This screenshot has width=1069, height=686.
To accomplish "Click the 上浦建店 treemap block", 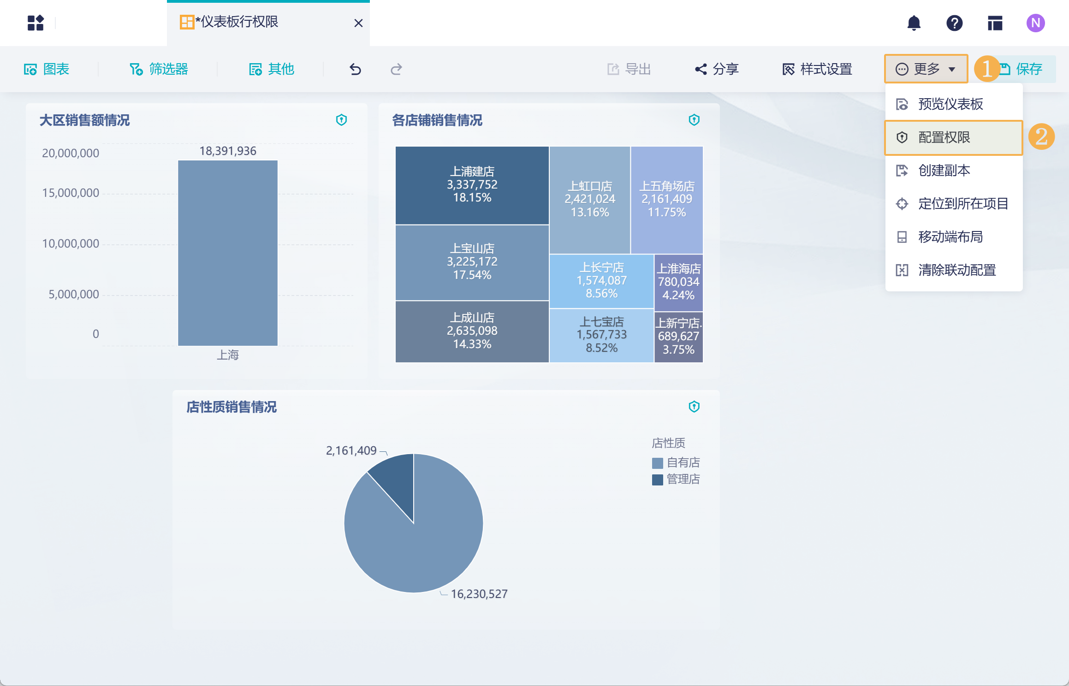I will click(x=472, y=185).
